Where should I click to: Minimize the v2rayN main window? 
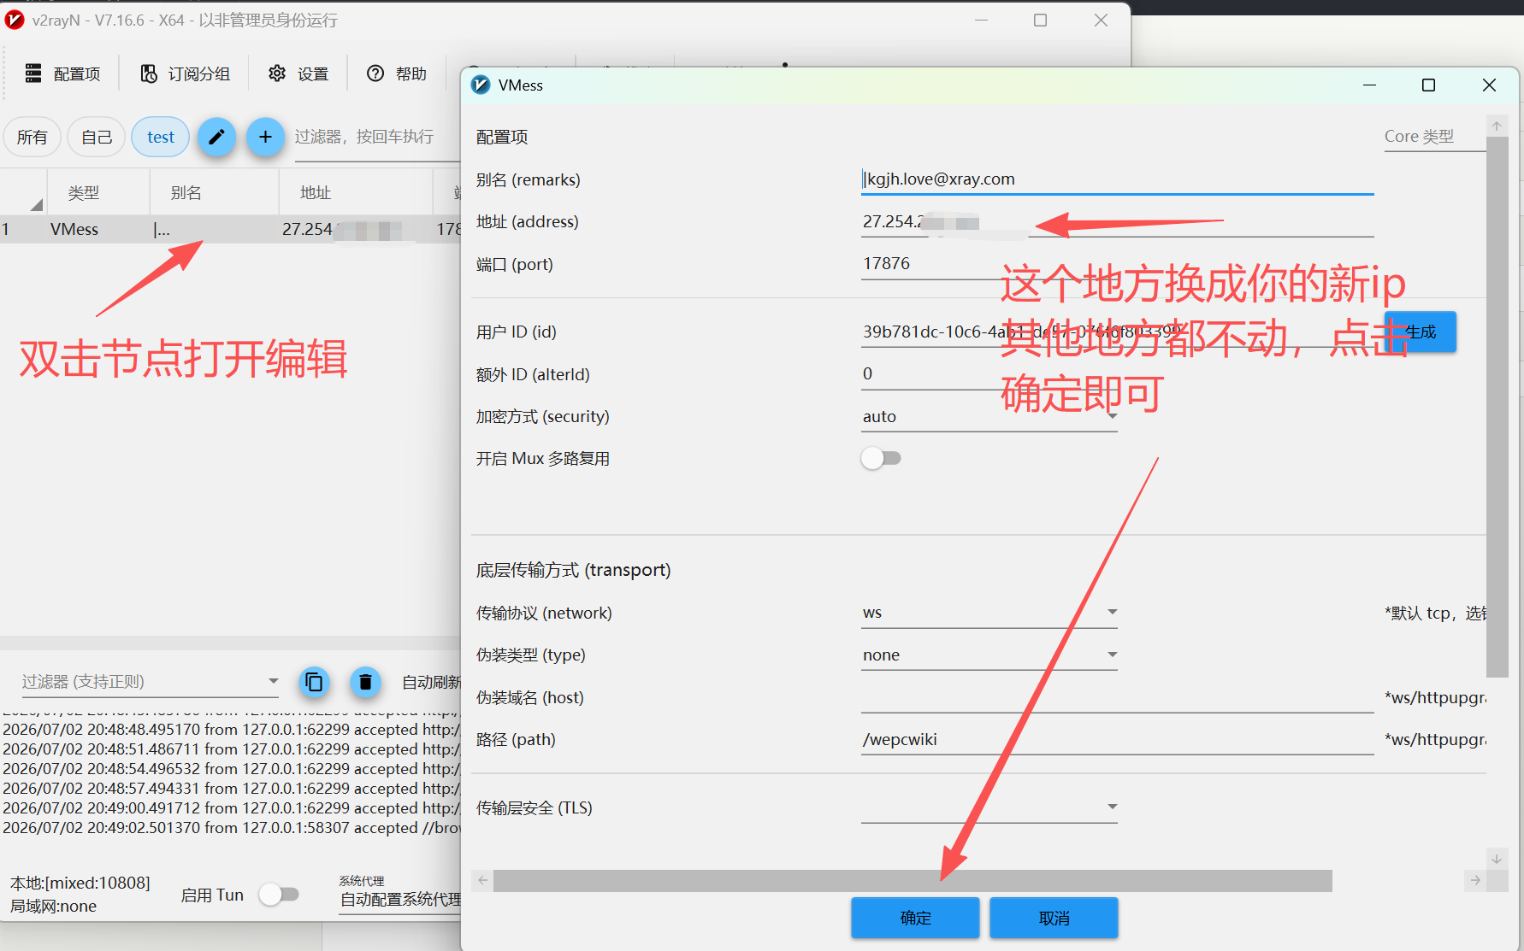pos(981,20)
